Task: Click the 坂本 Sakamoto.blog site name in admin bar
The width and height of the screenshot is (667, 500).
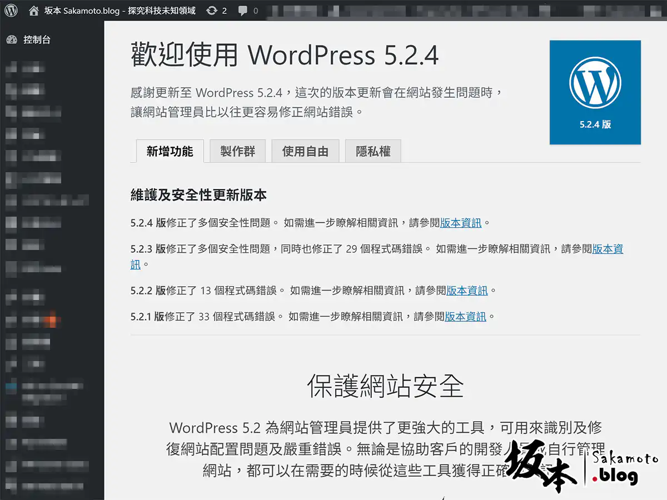Action: 120,11
